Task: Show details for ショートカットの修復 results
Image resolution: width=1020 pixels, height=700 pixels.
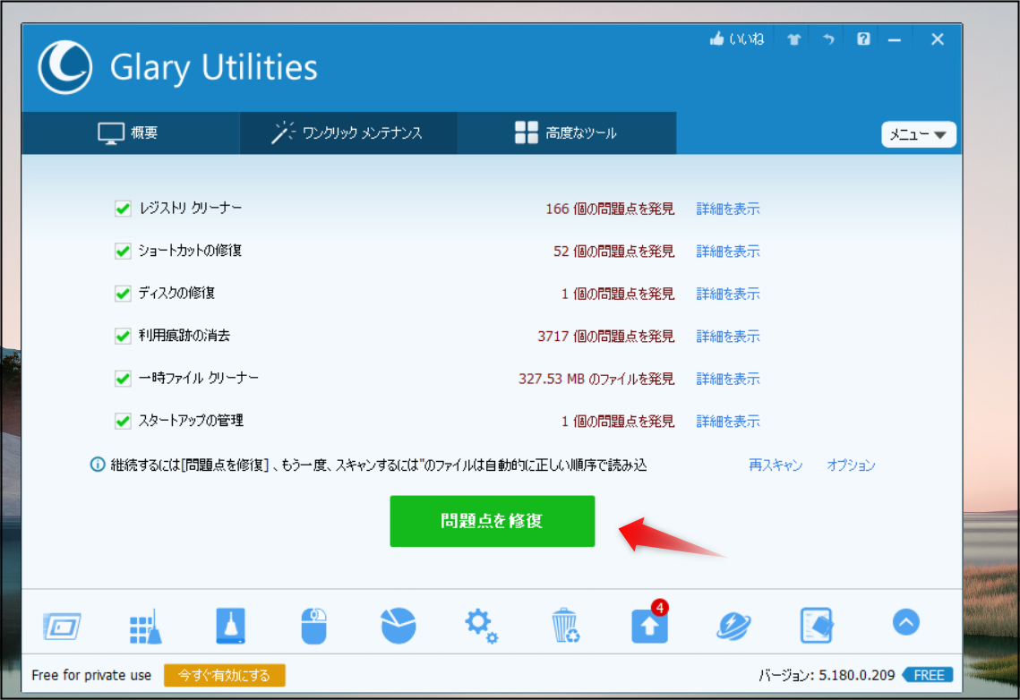Action: tap(728, 251)
